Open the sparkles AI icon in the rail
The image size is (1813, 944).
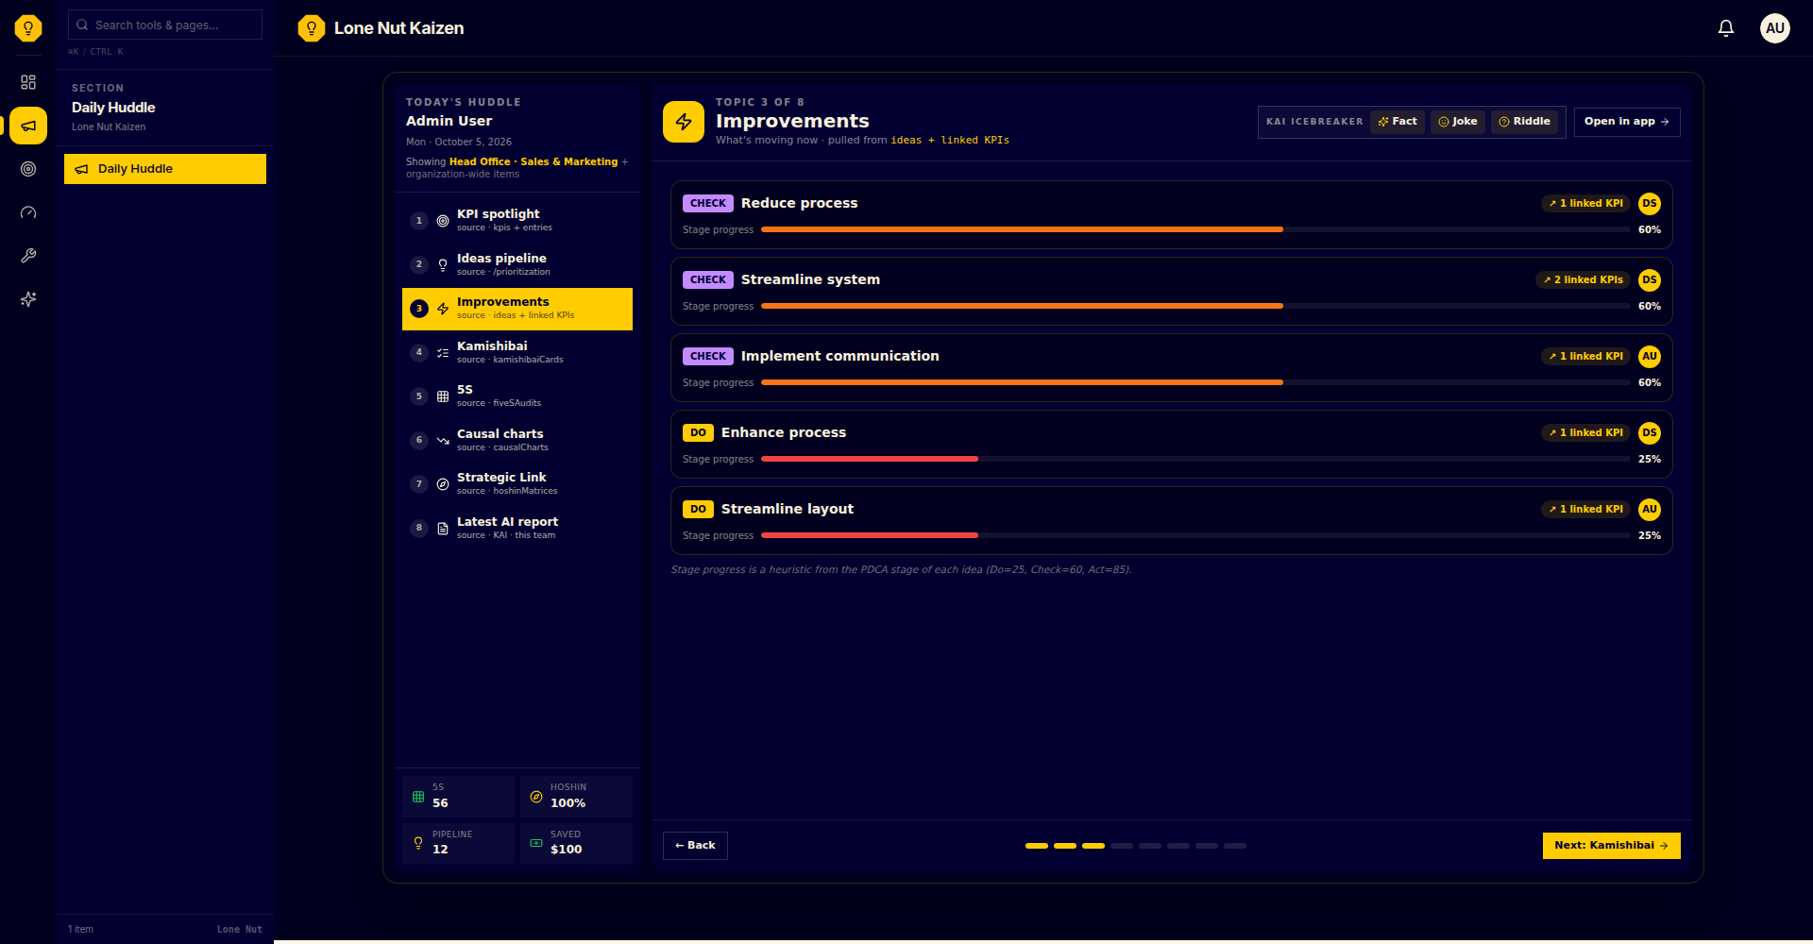coord(28,299)
